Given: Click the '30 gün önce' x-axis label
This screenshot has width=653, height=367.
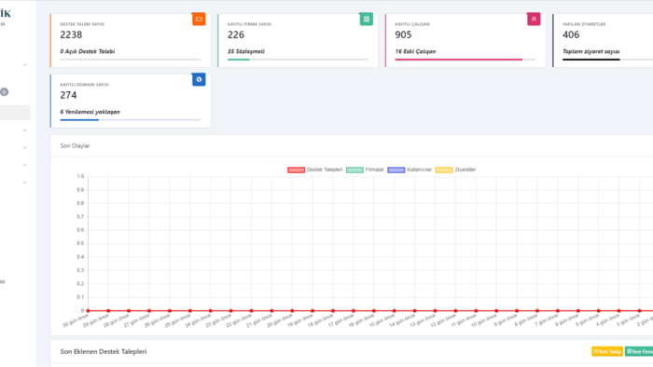Looking at the screenshot, I should (76, 320).
